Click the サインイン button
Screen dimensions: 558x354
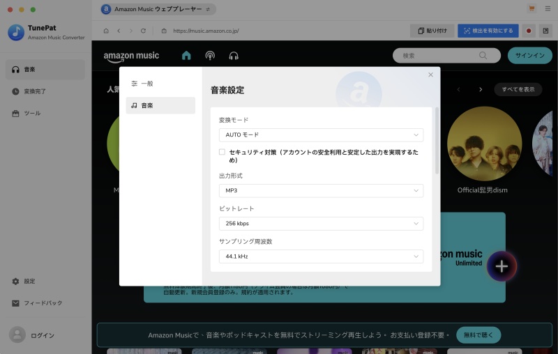[x=530, y=56]
